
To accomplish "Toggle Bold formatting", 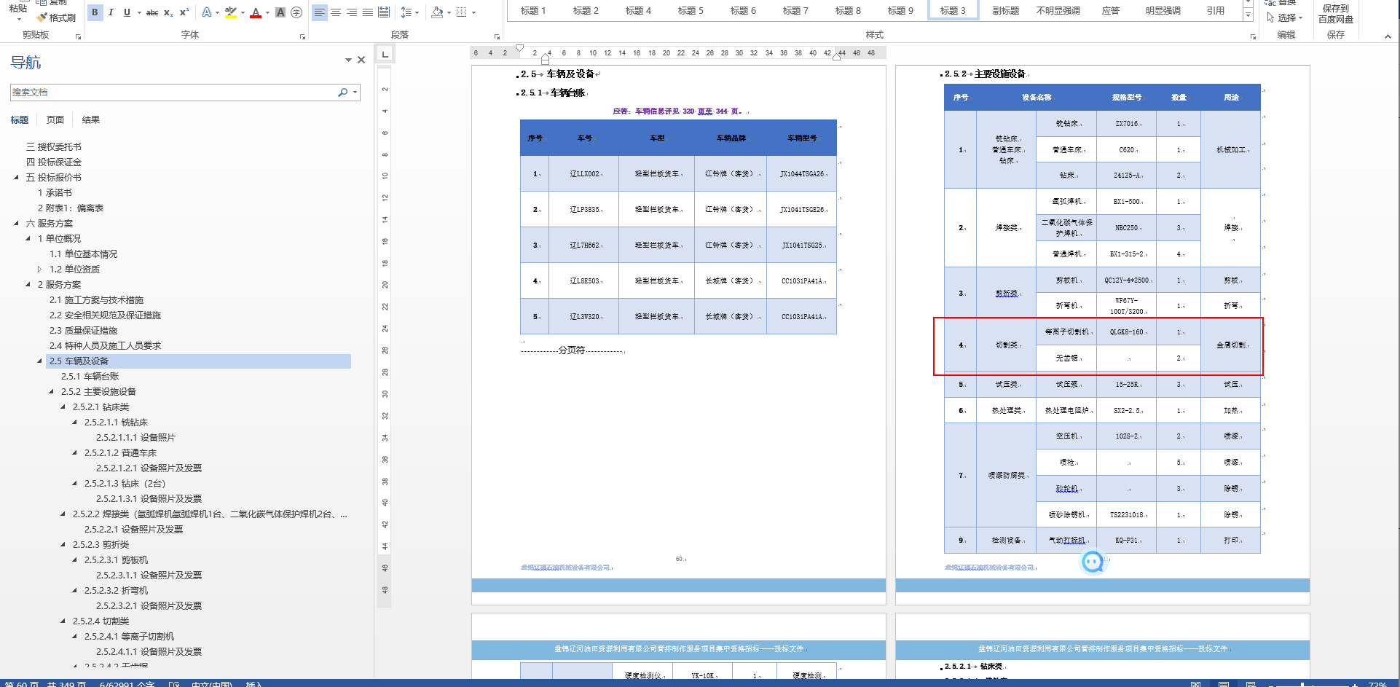I will pos(95,12).
